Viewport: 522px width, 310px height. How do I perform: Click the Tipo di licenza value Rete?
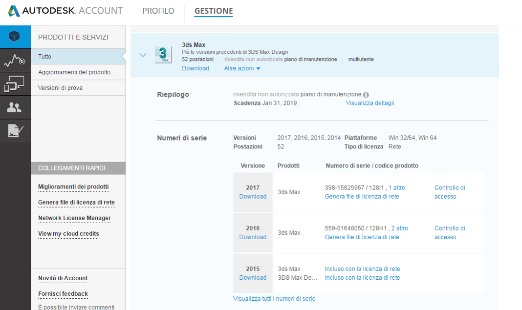click(395, 146)
